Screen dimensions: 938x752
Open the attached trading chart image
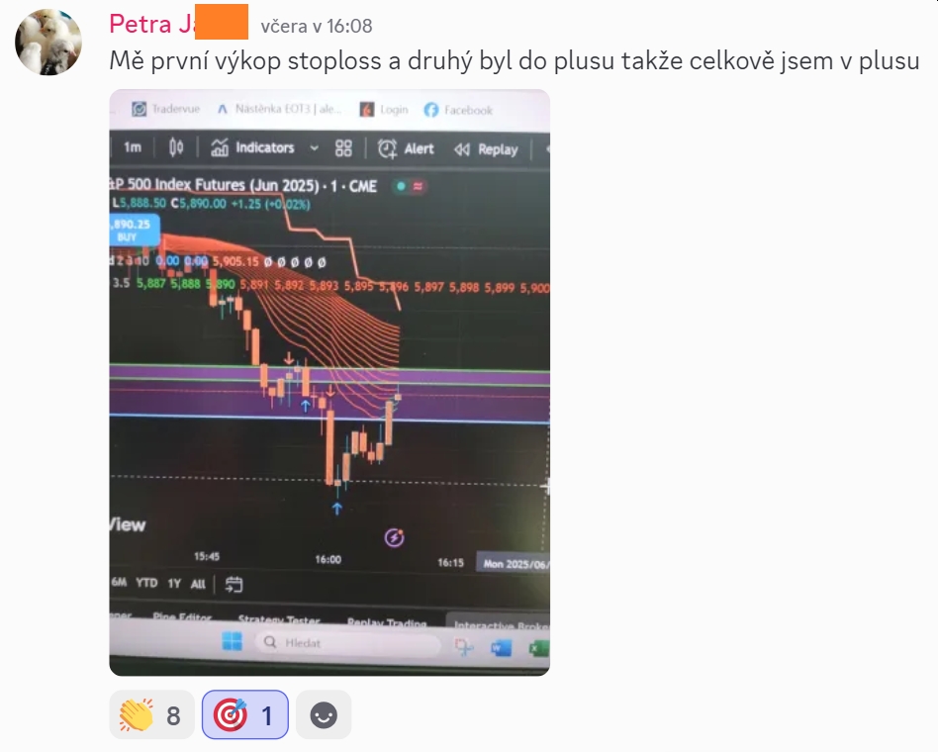[329, 383]
